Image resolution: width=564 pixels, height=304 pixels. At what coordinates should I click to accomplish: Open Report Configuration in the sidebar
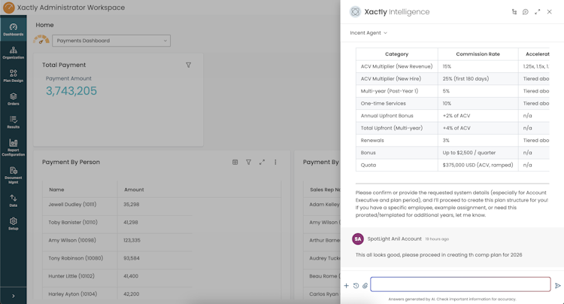14,147
